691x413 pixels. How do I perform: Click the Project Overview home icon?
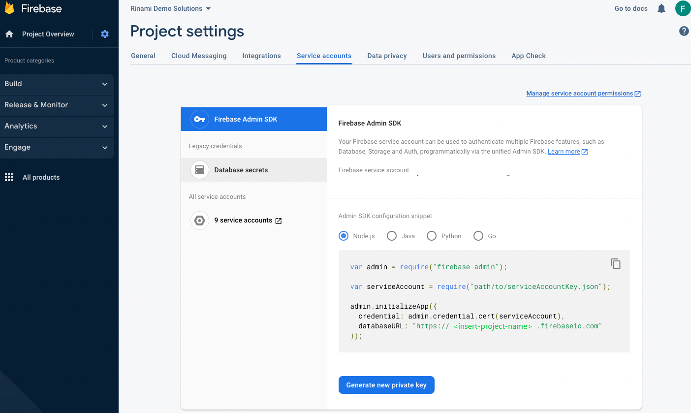pyautogui.click(x=9, y=34)
